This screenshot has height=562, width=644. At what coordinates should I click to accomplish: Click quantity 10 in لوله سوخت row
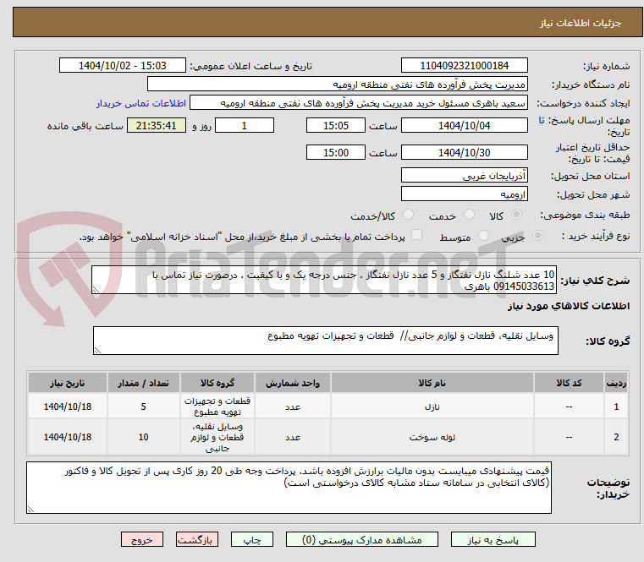click(143, 437)
